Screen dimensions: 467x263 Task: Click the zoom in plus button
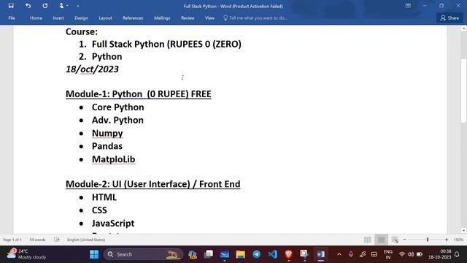[447, 240]
